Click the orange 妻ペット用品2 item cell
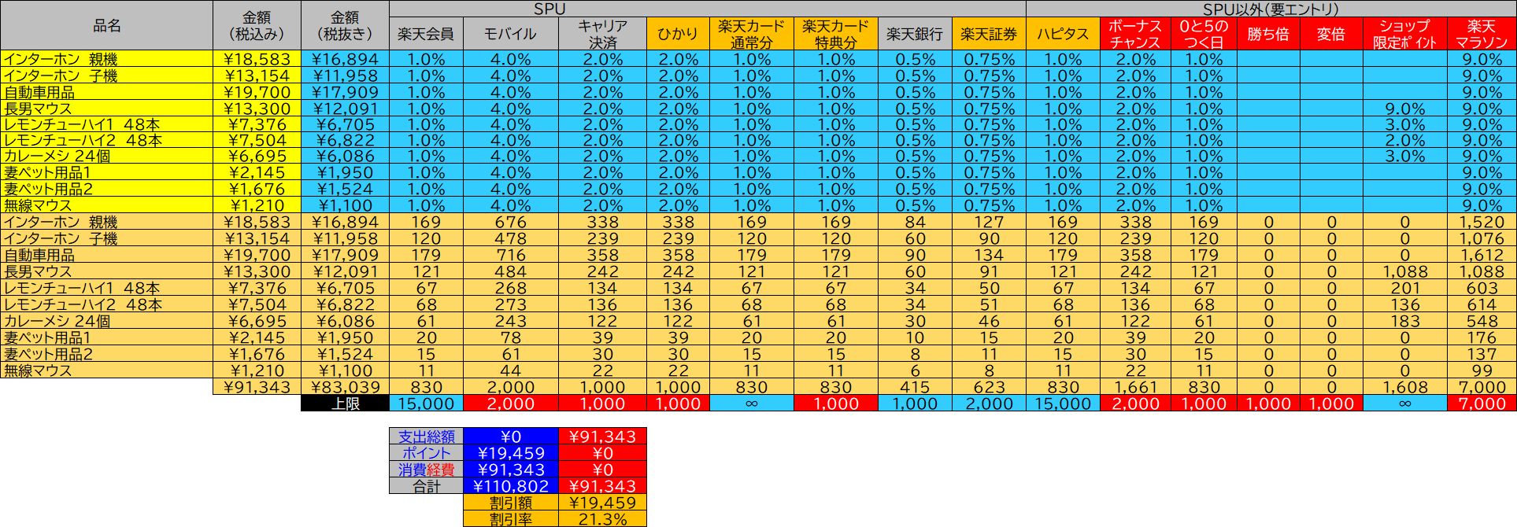The height and width of the screenshot is (527, 1517). [x=107, y=354]
